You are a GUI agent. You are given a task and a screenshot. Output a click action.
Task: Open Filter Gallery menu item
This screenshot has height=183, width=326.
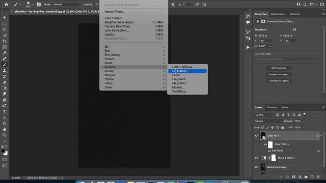134,18
